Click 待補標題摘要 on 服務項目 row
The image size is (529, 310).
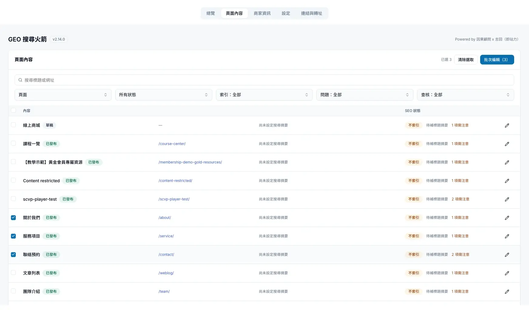point(437,236)
